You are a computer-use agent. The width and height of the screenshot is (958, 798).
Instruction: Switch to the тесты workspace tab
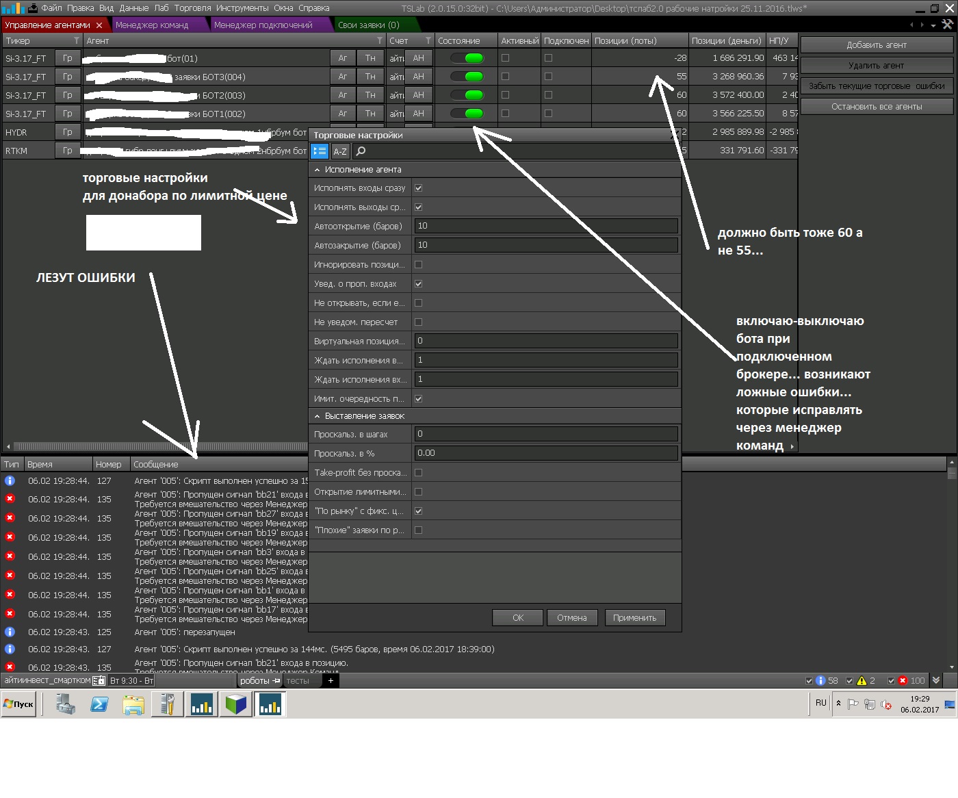tap(298, 680)
